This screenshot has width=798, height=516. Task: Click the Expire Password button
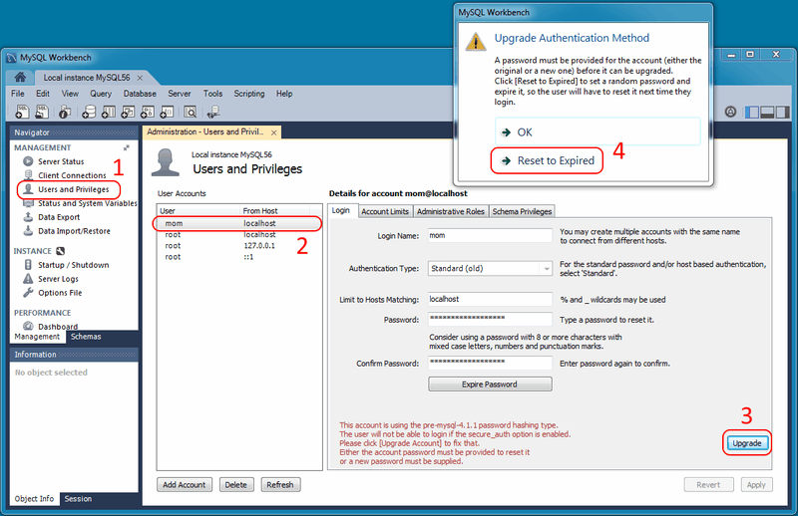(489, 385)
